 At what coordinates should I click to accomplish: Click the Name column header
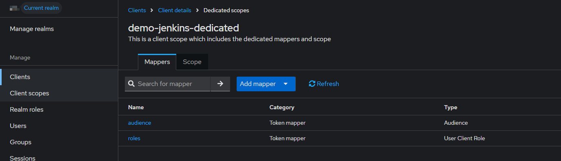point(136,107)
